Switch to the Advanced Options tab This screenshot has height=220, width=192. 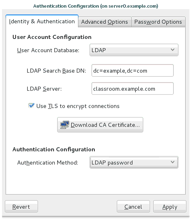click(x=105, y=22)
